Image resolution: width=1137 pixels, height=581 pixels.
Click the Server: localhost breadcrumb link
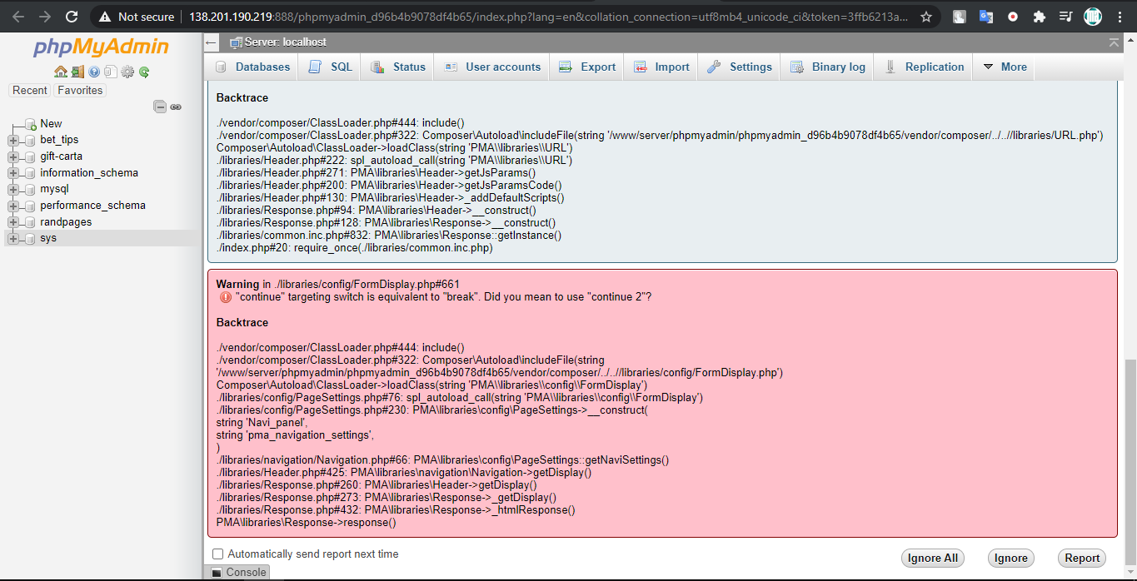[285, 42]
